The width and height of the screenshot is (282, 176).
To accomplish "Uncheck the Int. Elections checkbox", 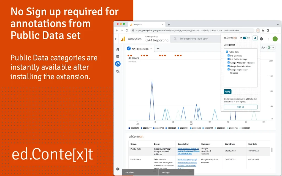I will pyautogui.click(x=229, y=56).
